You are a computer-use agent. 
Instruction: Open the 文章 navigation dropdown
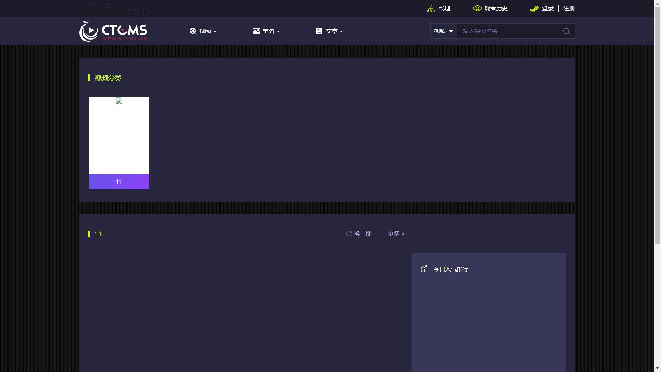click(x=330, y=31)
